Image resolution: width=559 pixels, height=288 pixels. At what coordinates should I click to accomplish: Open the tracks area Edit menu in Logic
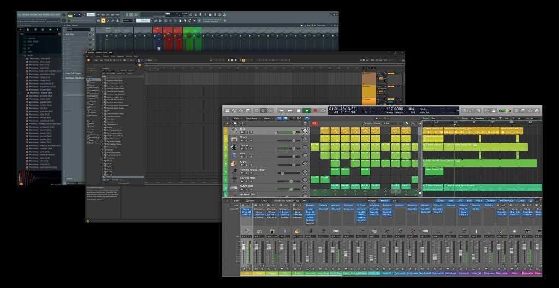click(x=237, y=118)
